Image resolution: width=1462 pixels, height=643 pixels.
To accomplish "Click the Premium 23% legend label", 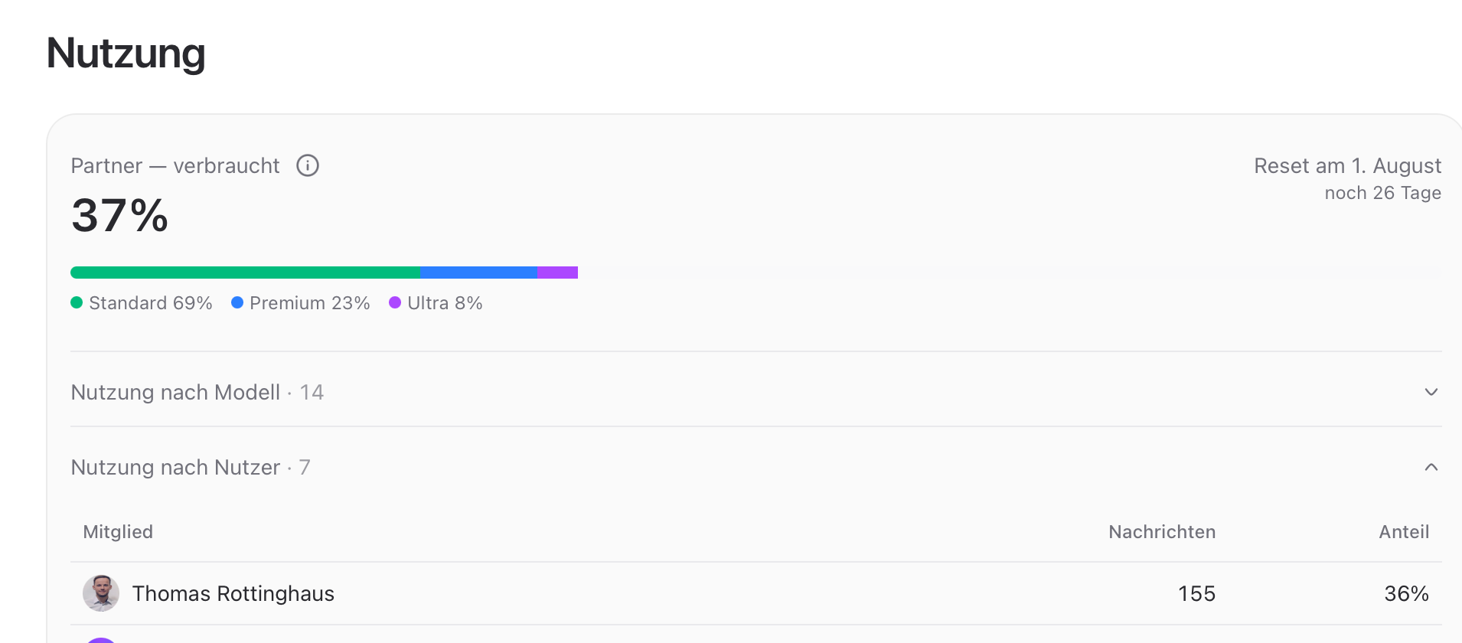I will pos(310,303).
